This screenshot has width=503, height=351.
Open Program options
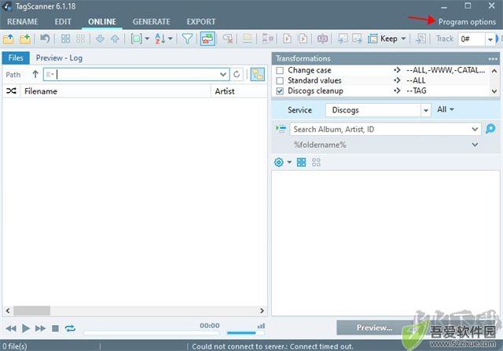(x=467, y=22)
